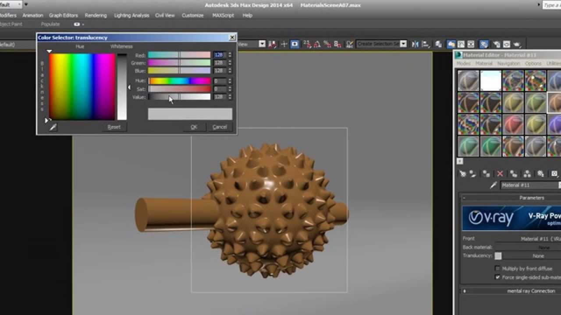Image resolution: width=561 pixels, height=315 pixels.
Task: Open Edit Named Selection Sets
Action: 349,44
